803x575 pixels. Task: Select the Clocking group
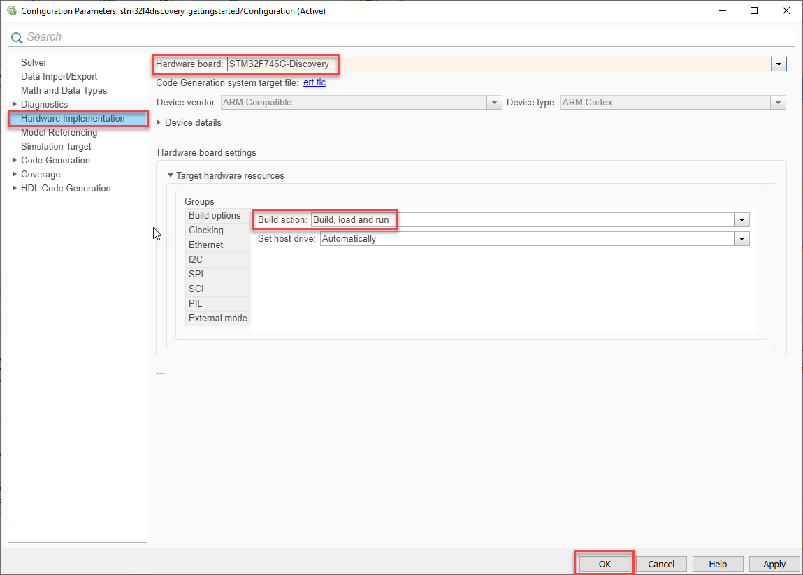pyautogui.click(x=206, y=231)
